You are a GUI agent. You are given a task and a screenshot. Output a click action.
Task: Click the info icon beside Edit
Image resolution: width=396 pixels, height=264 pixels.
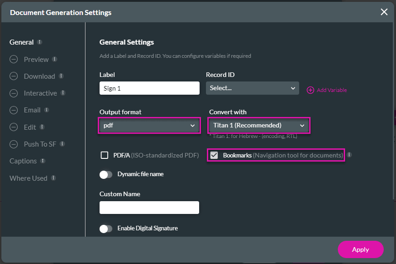41,127
